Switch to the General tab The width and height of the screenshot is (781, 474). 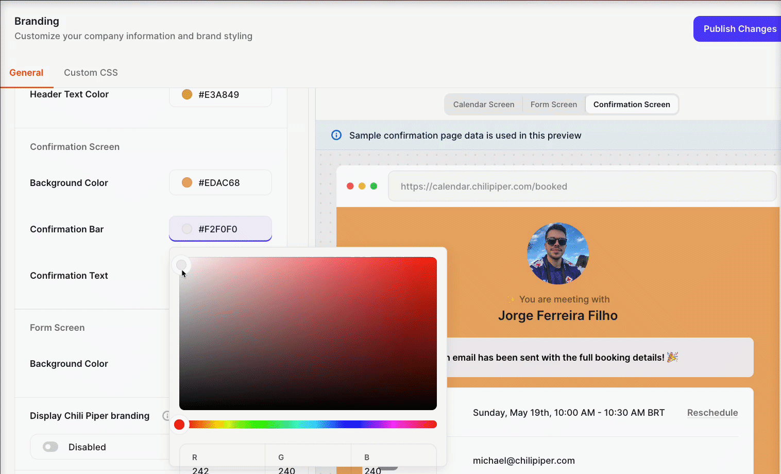pos(26,73)
